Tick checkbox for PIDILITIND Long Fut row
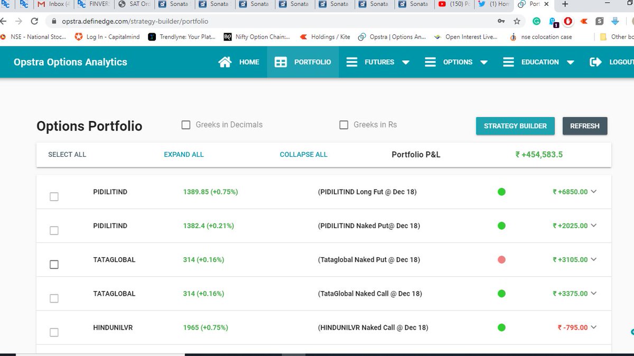This screenshot has height=356, width=634. 54,196
